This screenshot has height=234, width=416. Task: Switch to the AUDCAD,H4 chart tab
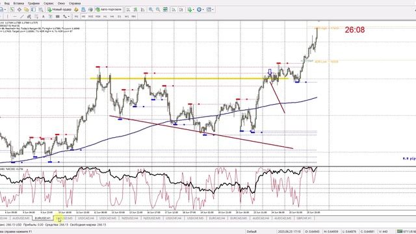click(261, 218)
